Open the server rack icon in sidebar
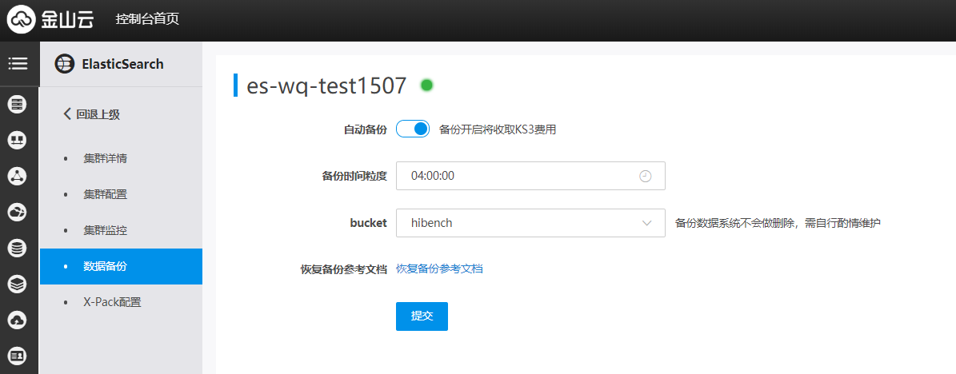 17,105
